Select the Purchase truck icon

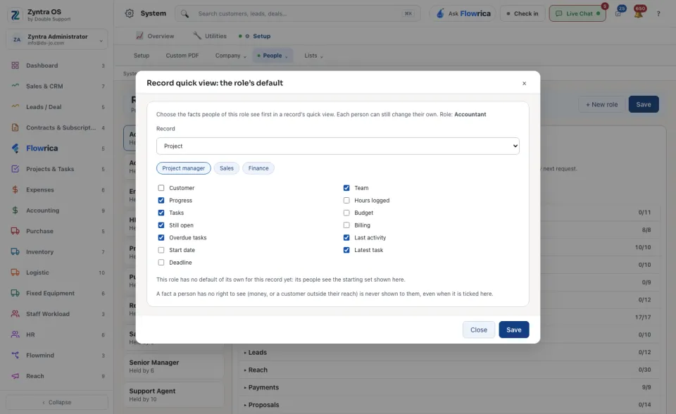(15, 231)
